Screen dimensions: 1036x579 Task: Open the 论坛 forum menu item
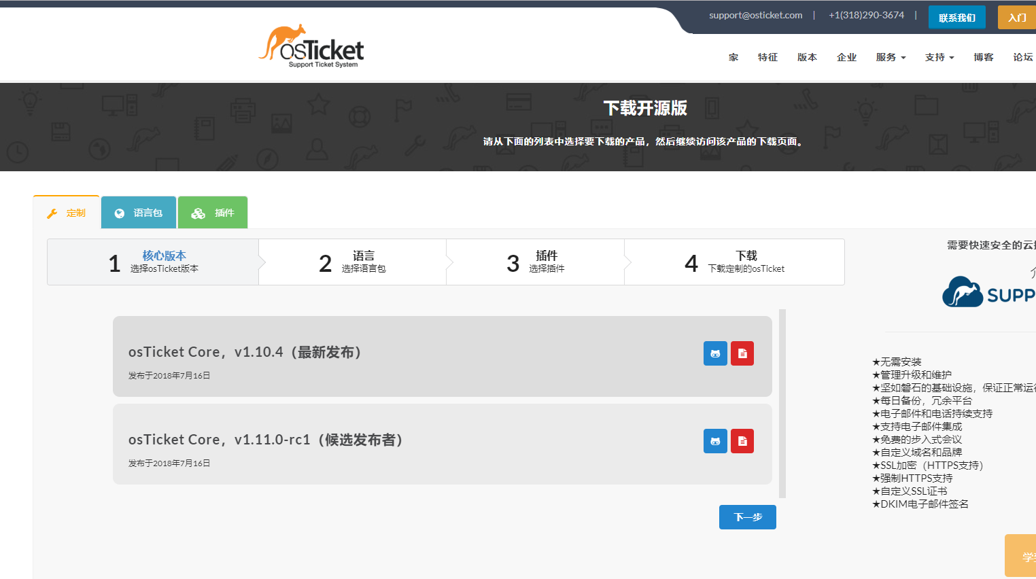pyautogui.click(x=1022, y=57)
